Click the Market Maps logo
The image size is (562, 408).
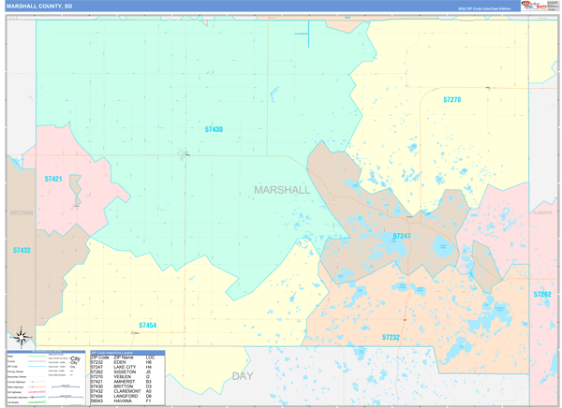click(x=539, y=6)
